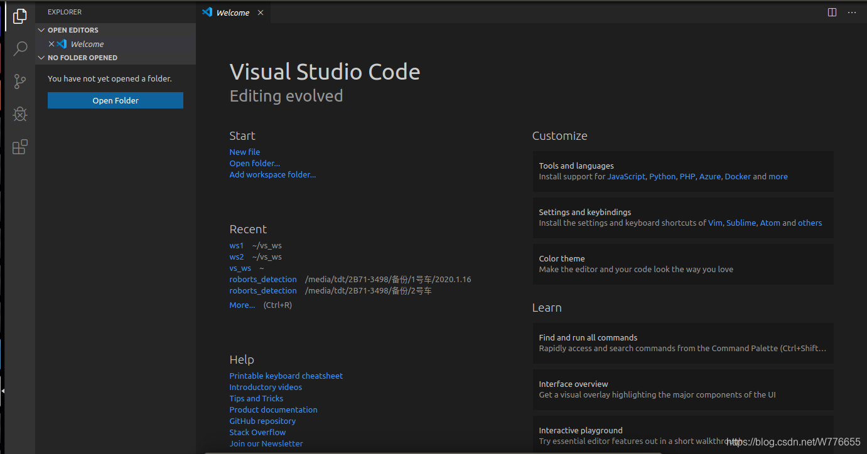Open the Search view icon
Viewport: 867px width, 454px height.
point(20,48)
